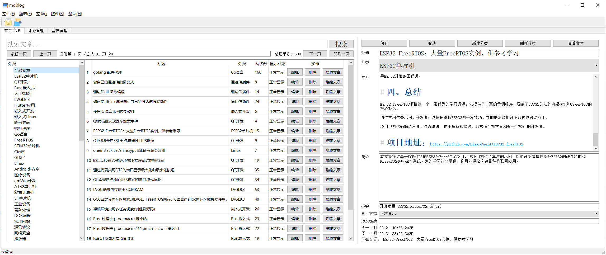Select ESP32单片机 in the category tree
The width and height of the screenshot is (606, 255).
[26, 76]
